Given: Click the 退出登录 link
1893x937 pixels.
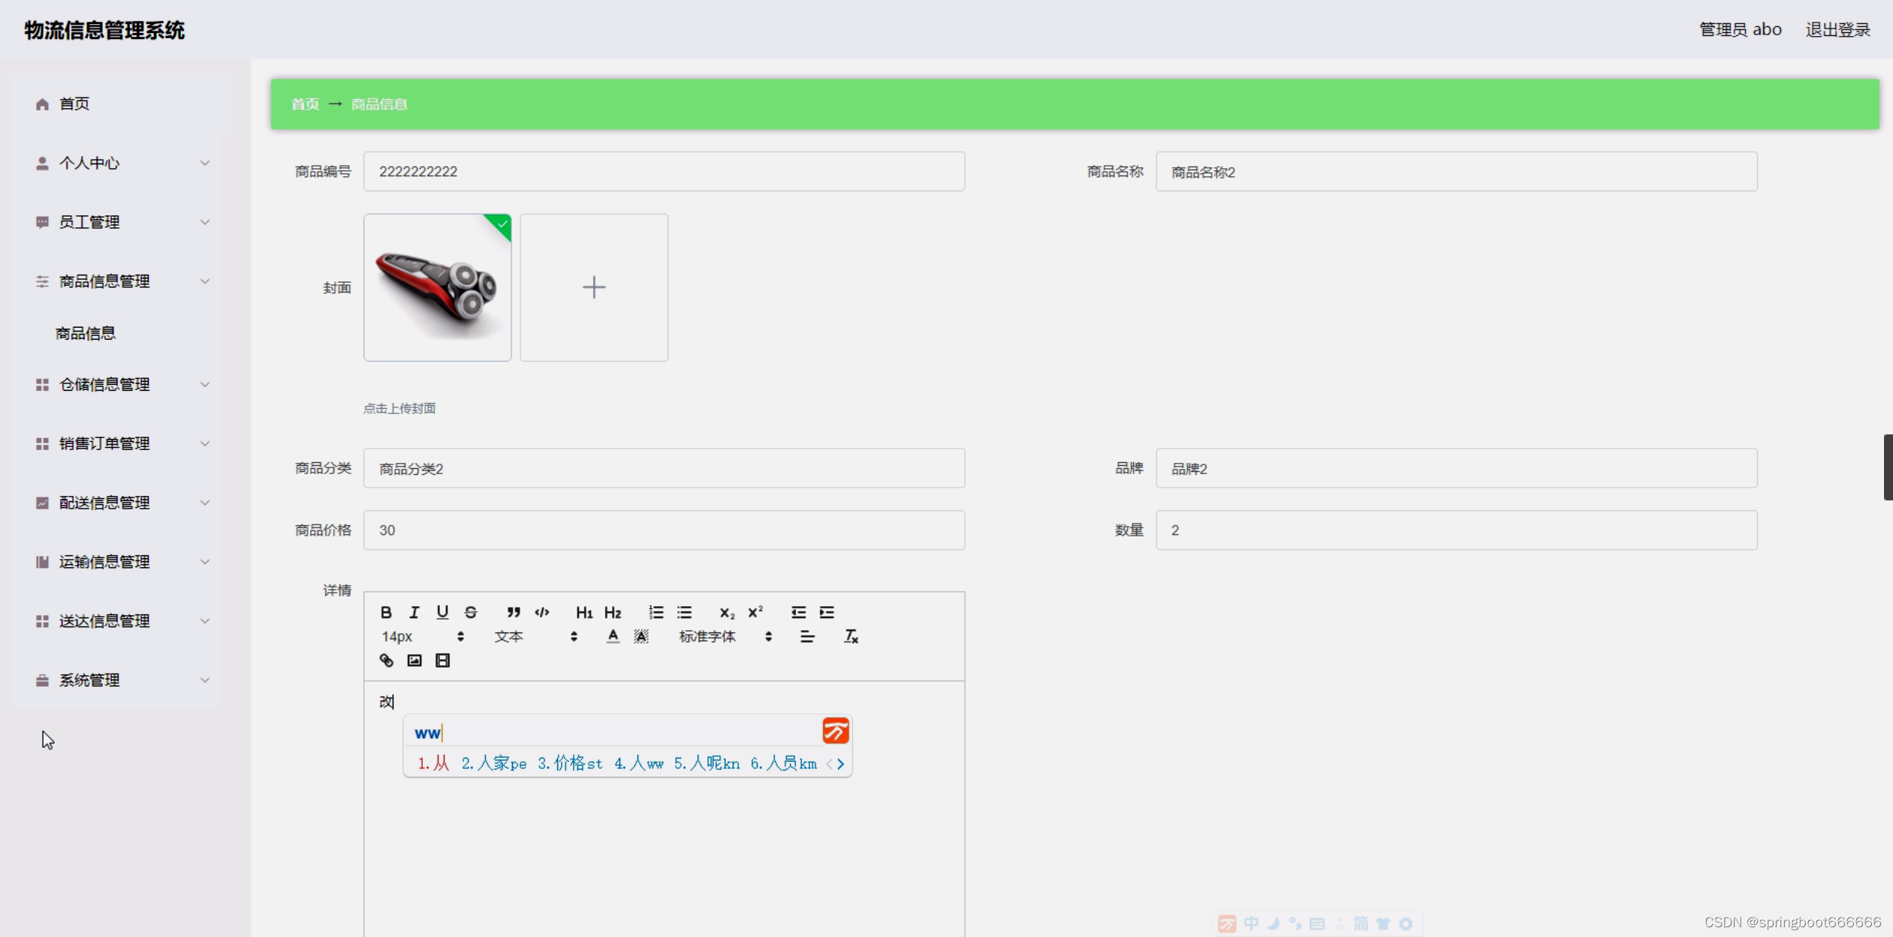Looking at the screenshot, I should click(x=1837, y=30).
